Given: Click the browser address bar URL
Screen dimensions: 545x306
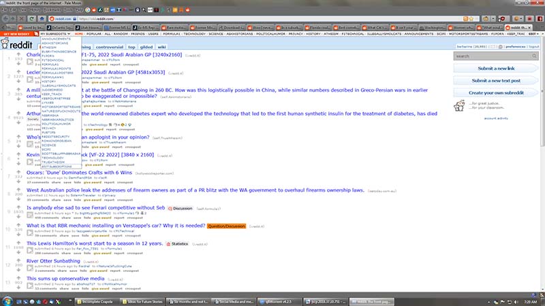Looking at the screenshot, I should tap(96, 19).
